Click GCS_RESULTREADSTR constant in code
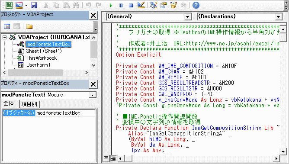Viewport: 289px width, 164px height. point(184,83)
